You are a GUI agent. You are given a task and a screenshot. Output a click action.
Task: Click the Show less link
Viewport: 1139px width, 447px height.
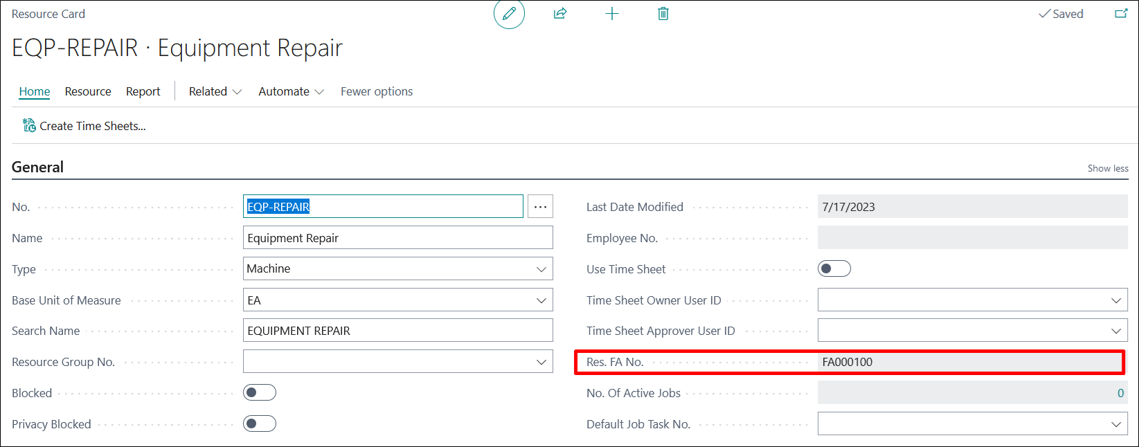coord(1107,168)
